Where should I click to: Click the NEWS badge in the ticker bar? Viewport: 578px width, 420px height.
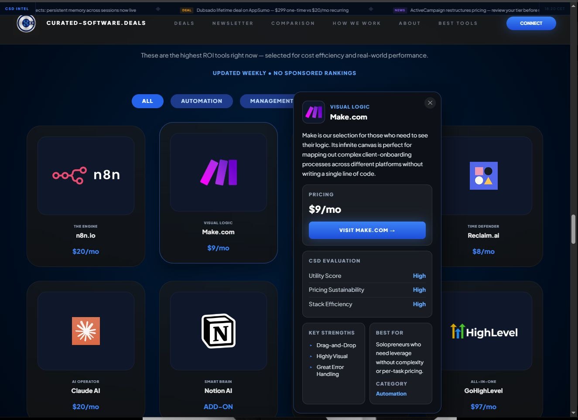coord(400,10)
